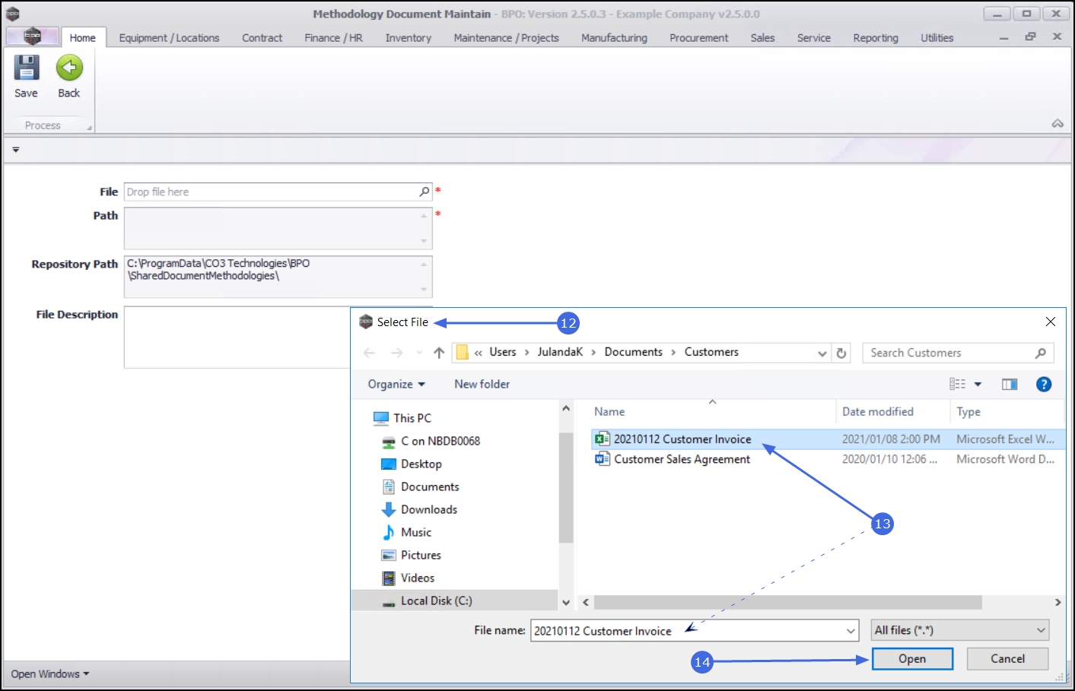1075x691 pixels.
Task: Open the Contract ribbon tab
Action: 262,38
